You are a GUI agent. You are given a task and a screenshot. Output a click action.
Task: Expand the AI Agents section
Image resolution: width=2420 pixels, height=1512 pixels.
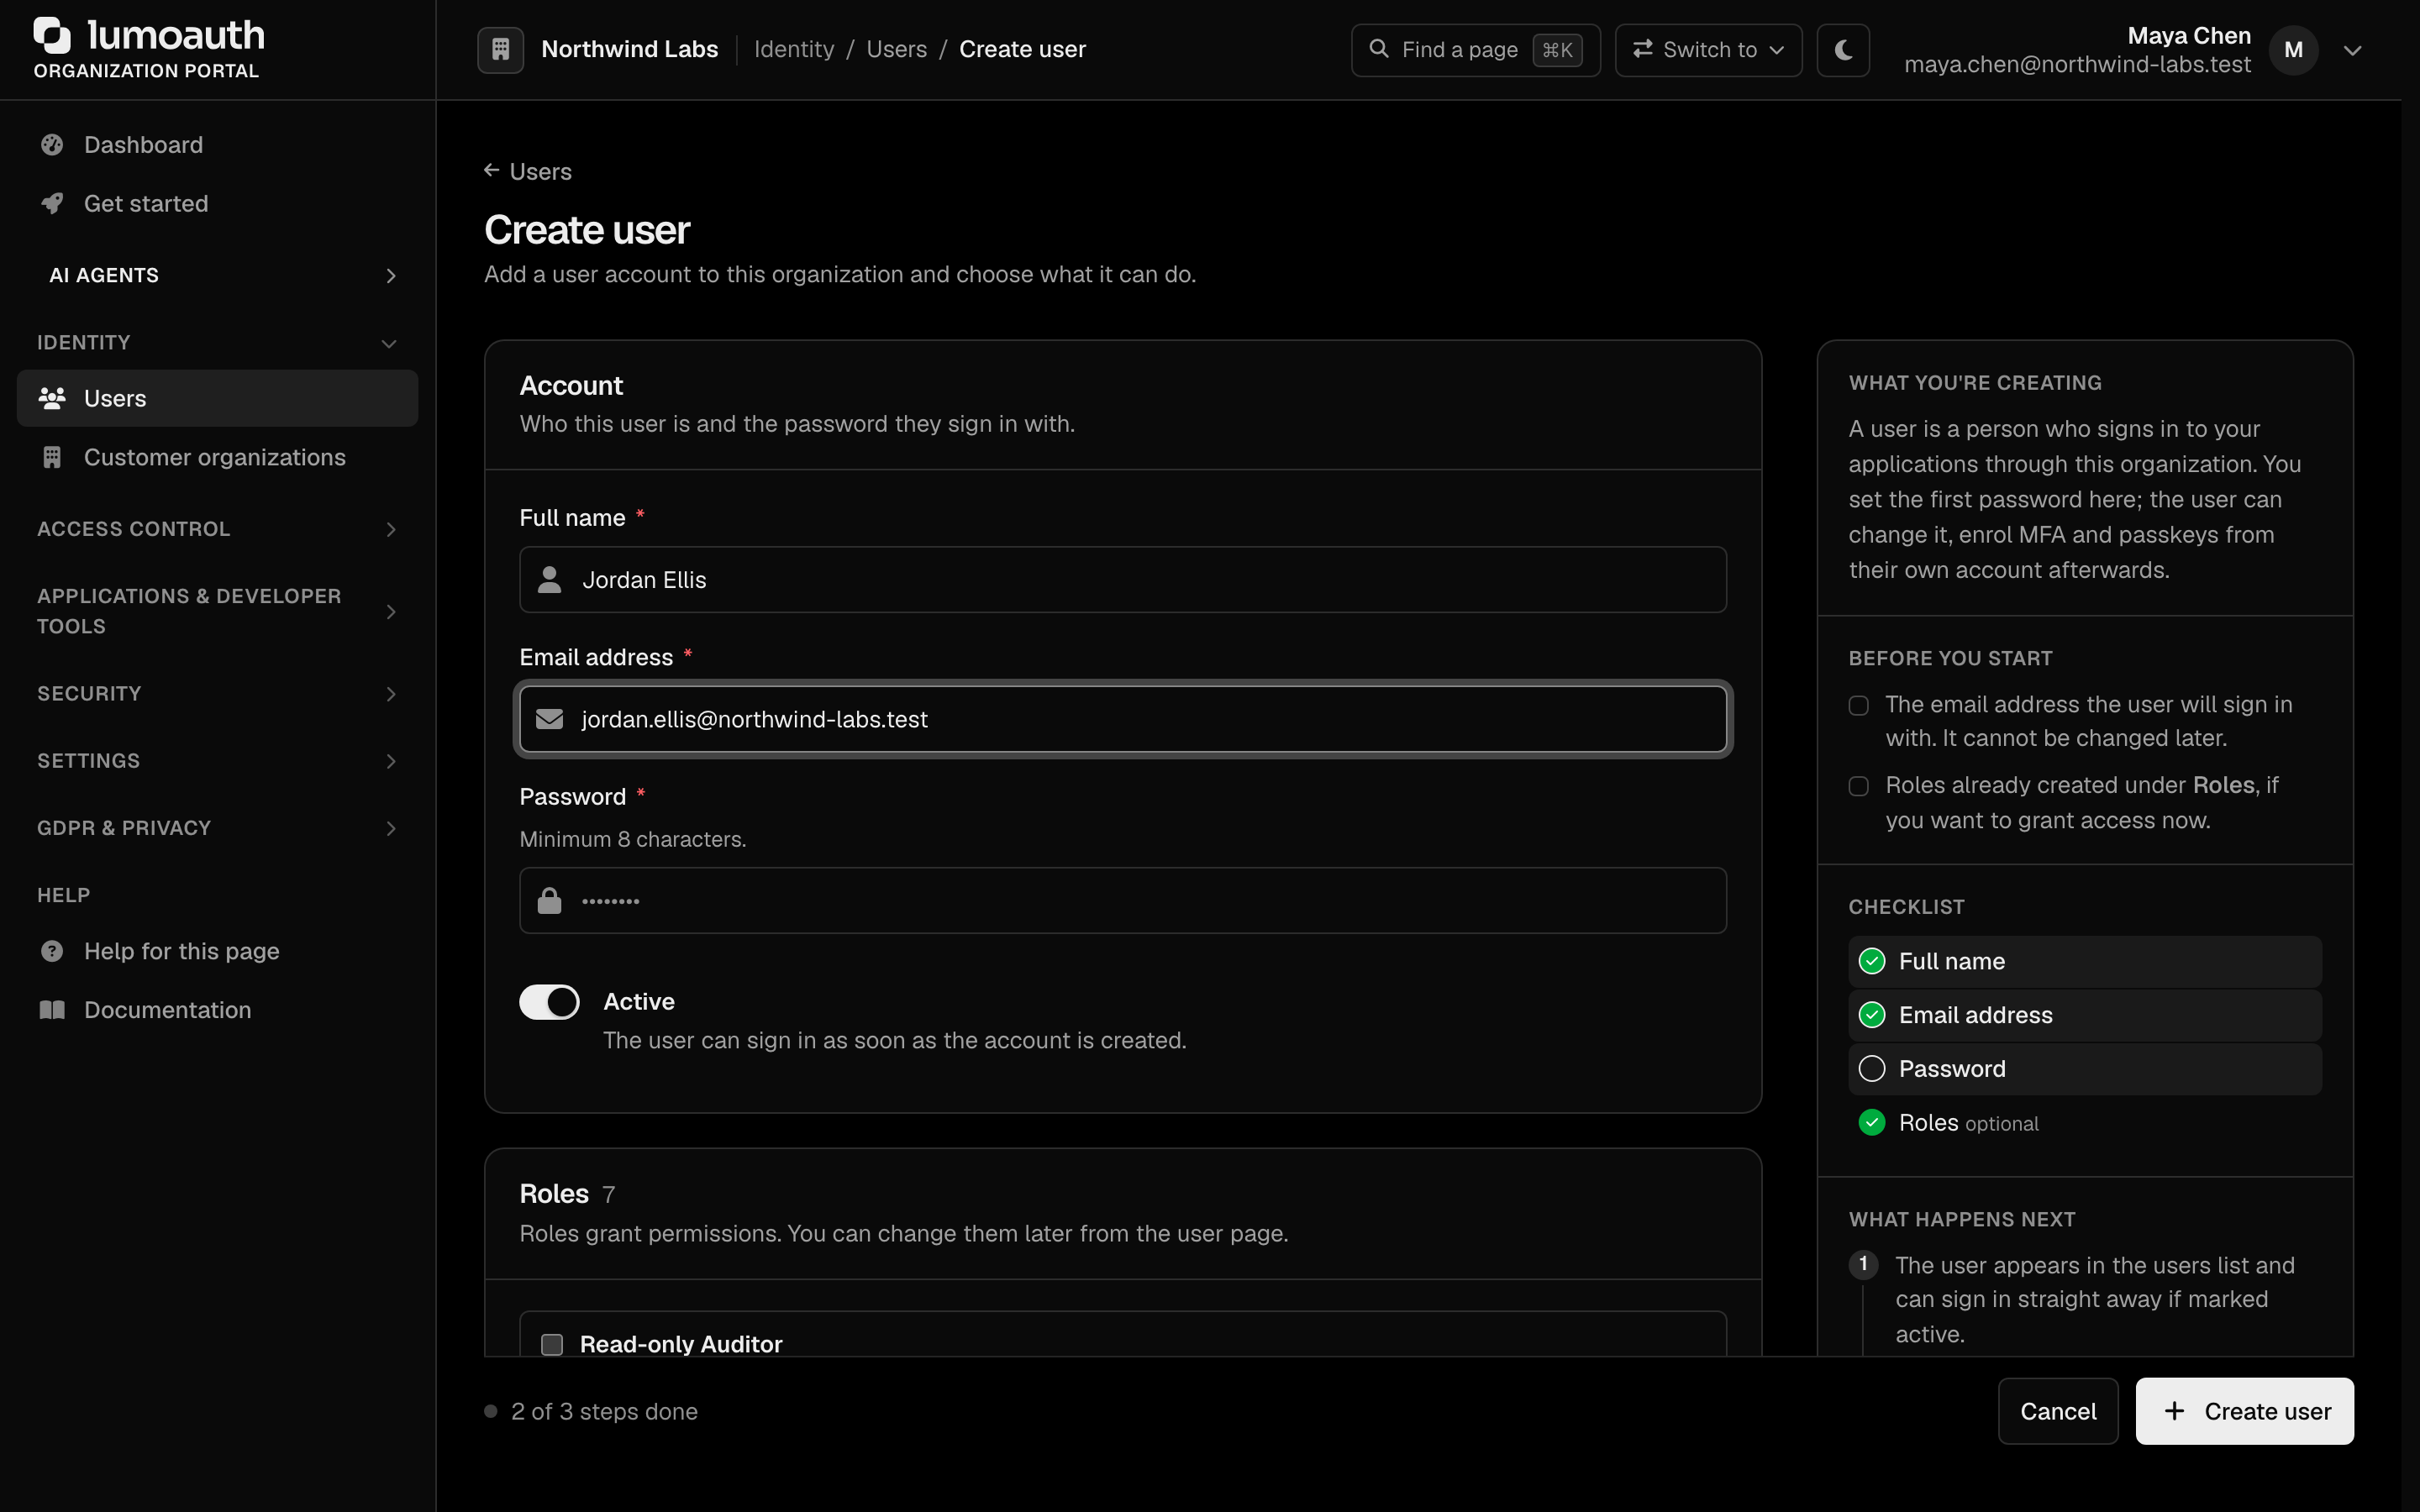[x=218, y=275]
